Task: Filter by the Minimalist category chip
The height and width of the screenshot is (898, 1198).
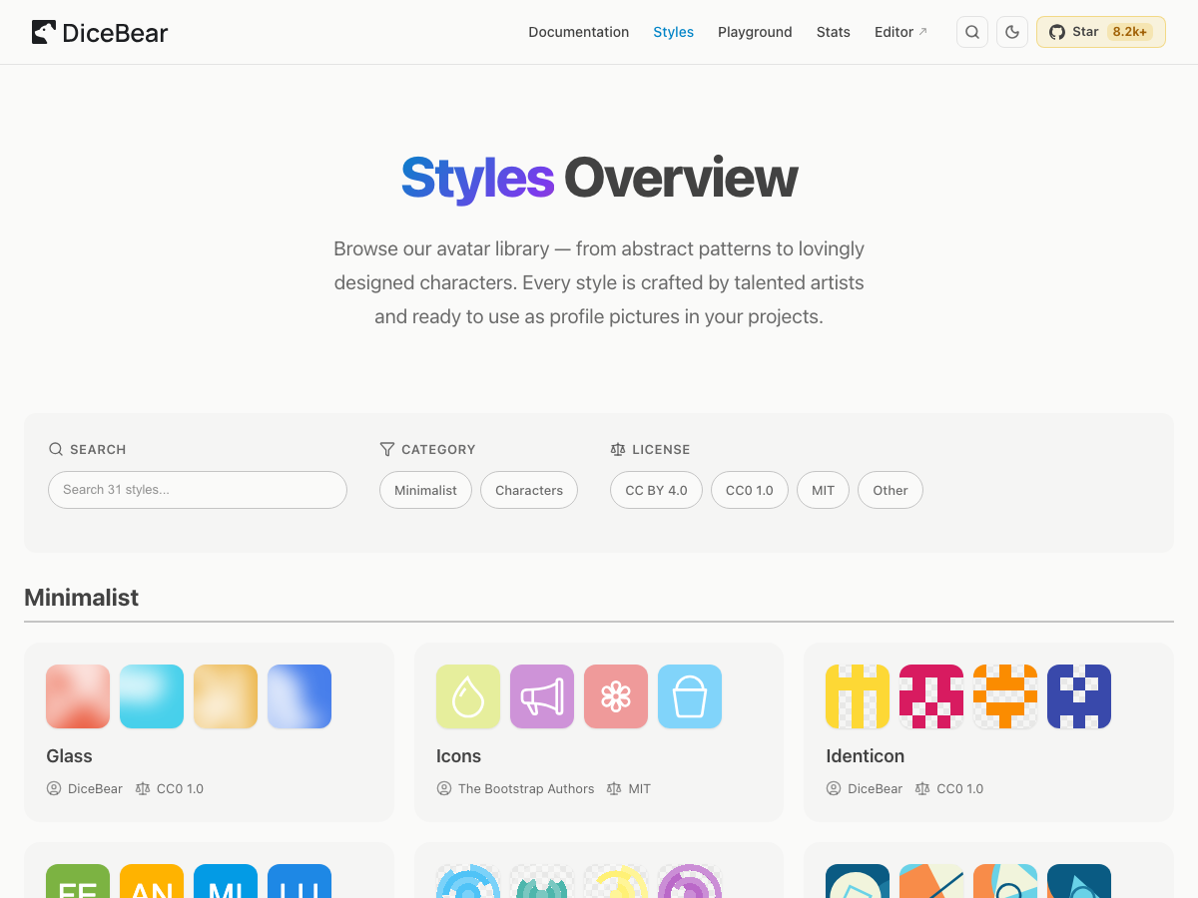Action: (x=425, y=490)
